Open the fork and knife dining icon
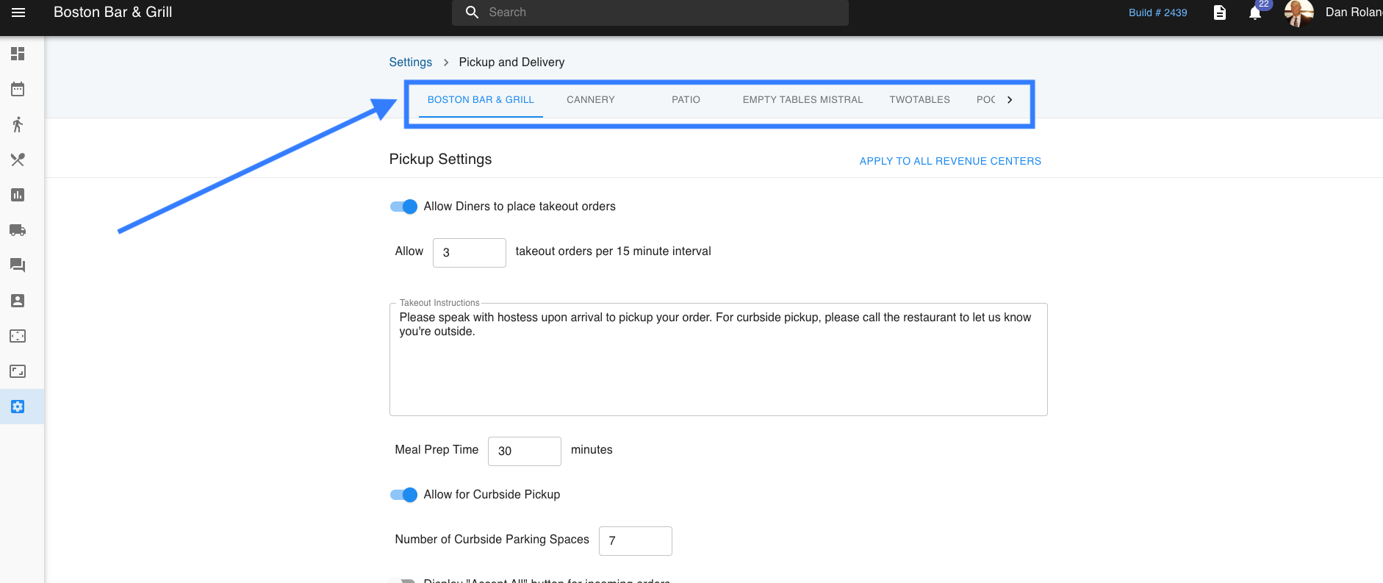Viewport: 1383px width, 583px height. (x=18, y=160)
